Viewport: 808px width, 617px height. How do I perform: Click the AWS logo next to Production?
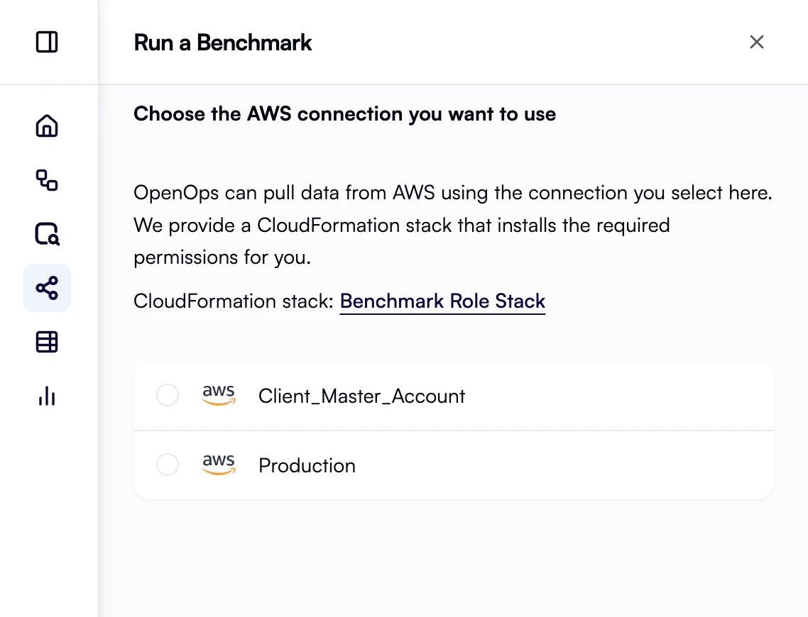point(219,465)
